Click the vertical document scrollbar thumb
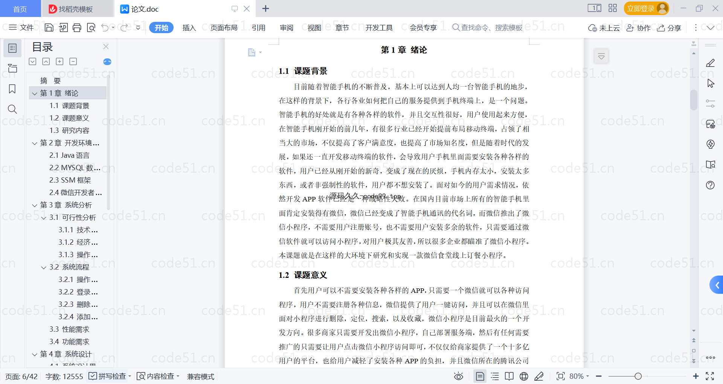This screenshot has height=384, width=723. 694,100
